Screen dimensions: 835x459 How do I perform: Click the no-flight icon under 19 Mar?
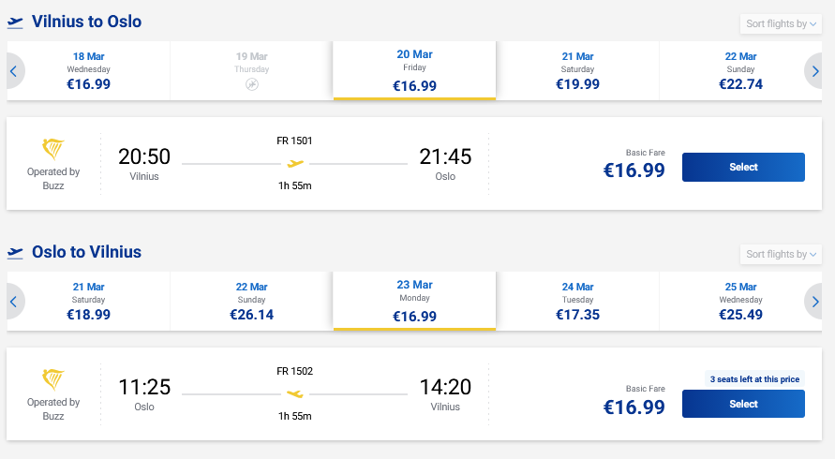pos(252,84)
